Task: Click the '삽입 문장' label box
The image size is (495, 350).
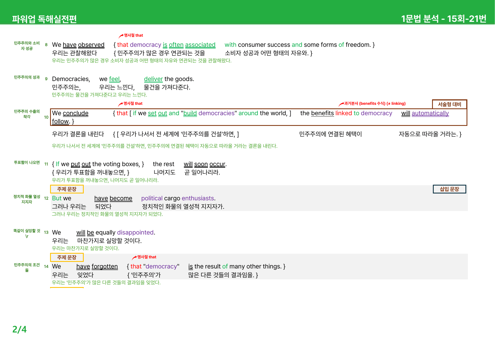Action: [x=449, y=189]
